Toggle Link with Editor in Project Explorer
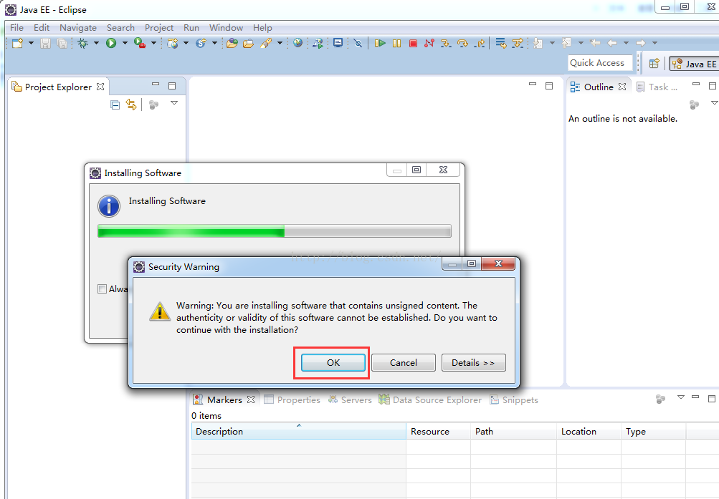The image size is (719, 499). 132,105
